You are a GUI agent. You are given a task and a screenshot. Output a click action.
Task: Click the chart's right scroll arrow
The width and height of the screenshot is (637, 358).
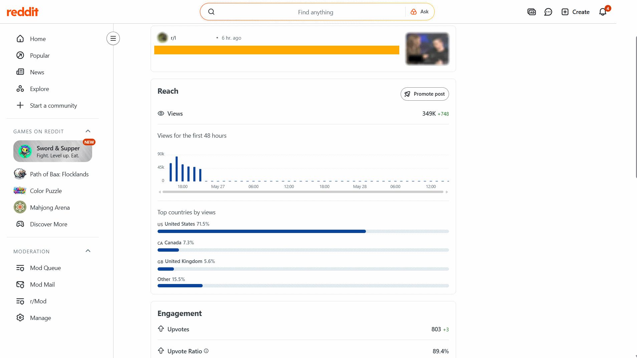point(447,192)
